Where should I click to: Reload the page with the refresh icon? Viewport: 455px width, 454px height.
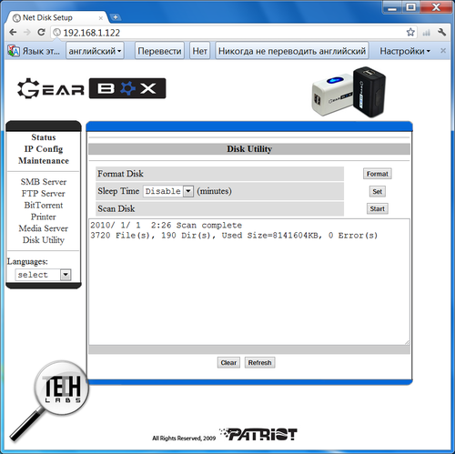coord(41,32)
